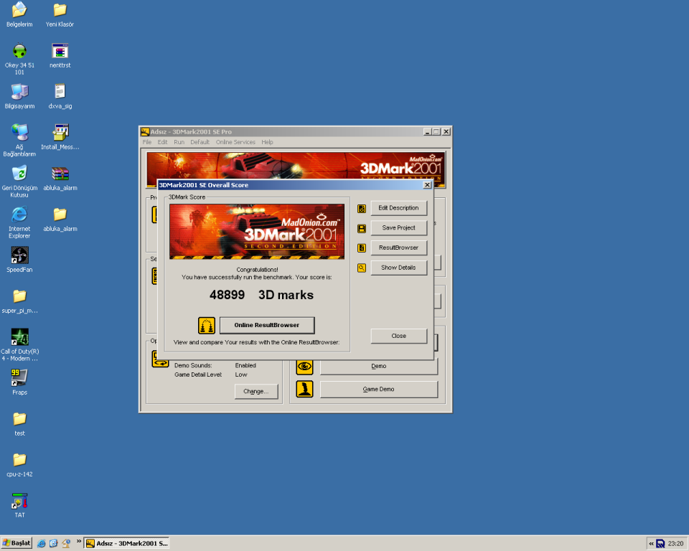Image resolution: width=689 pixels, height=551 pixels.
Task: Open the Edit menu in 3DMark2001
Action: [163, 142]
